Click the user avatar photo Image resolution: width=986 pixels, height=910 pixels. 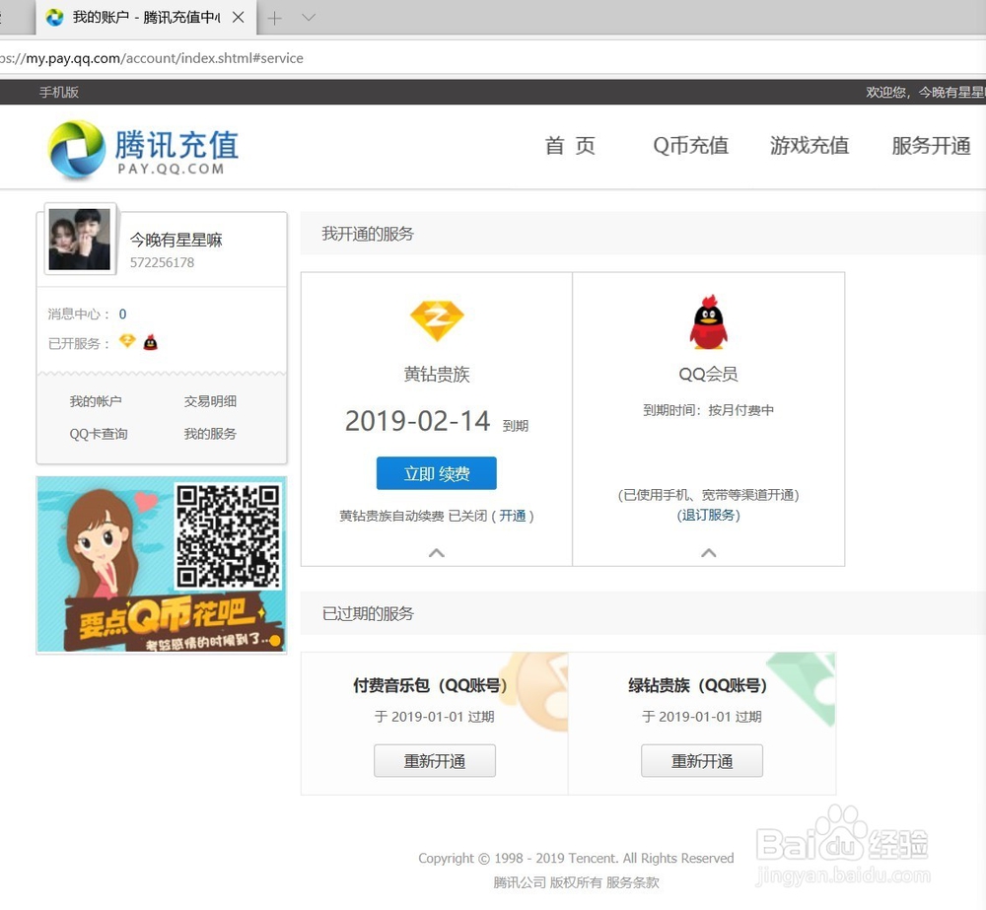[80, 239]
